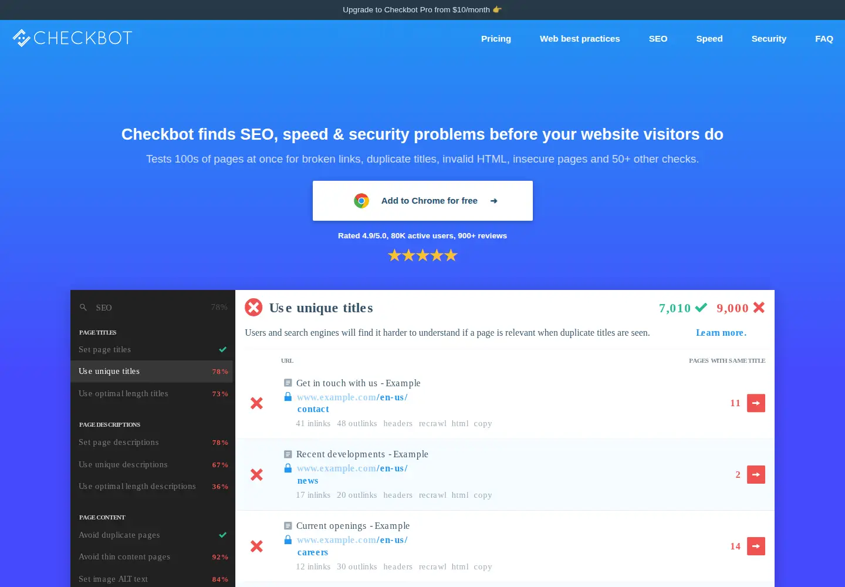Click arrow button next to 2 duplicates

(756, 474)
